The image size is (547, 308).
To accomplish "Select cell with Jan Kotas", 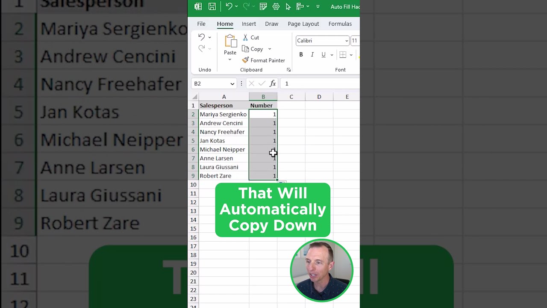I will [x=224, y=141].
